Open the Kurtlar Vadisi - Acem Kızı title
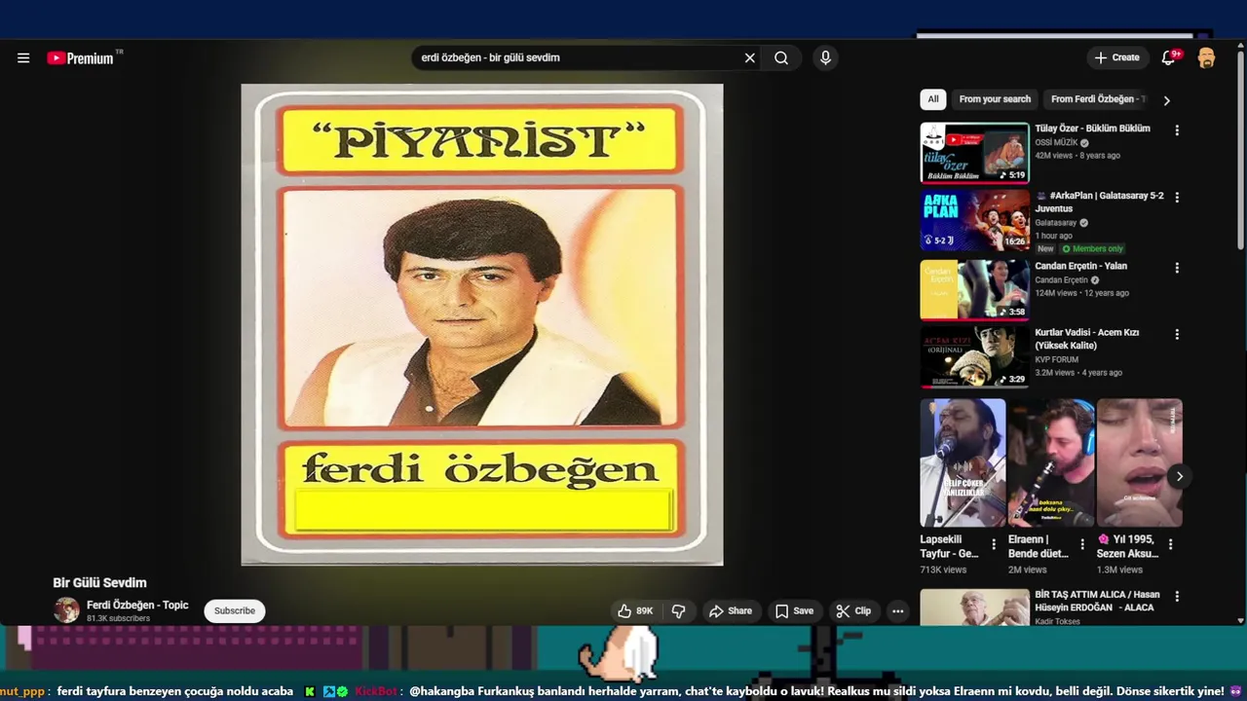1247x701 pixels. (x=1086, y=339)
